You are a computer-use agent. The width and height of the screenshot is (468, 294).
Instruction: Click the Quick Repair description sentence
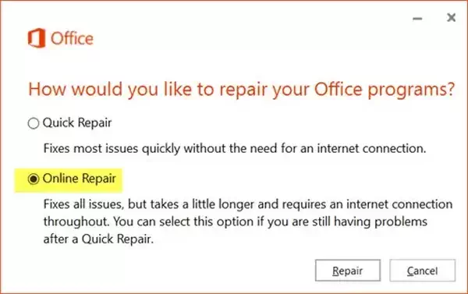(x=235, y=148)
